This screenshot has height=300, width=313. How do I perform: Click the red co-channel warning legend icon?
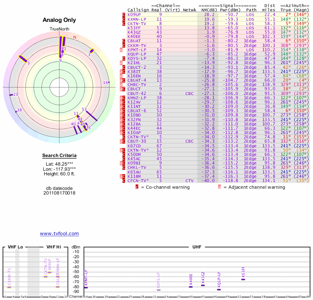pyautogui.click(x=137, y=187)
